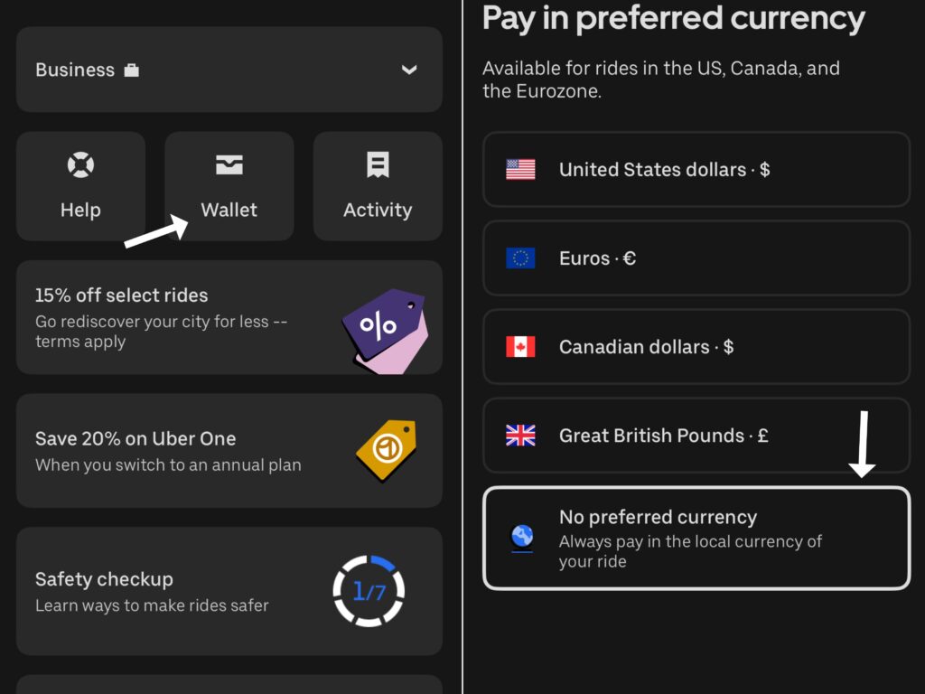
Task: Open the 15% off select rides offer
Action: [x=229, y=317]
